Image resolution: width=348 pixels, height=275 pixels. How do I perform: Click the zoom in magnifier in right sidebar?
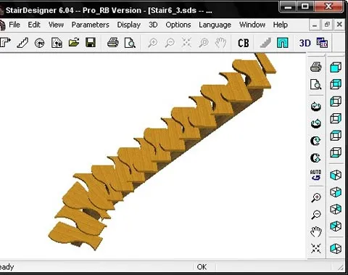316,197
